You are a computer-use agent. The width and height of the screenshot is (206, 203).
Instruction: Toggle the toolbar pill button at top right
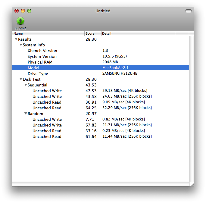189,11
